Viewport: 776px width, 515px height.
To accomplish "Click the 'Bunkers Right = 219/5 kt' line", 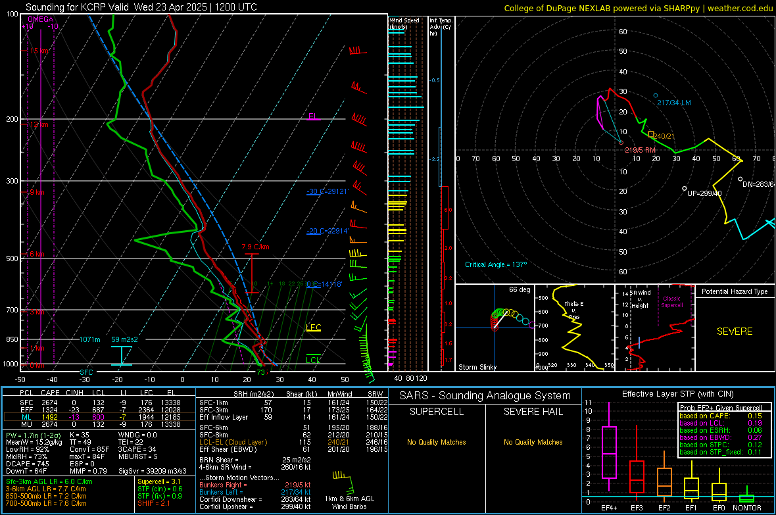I will point(255,485).
